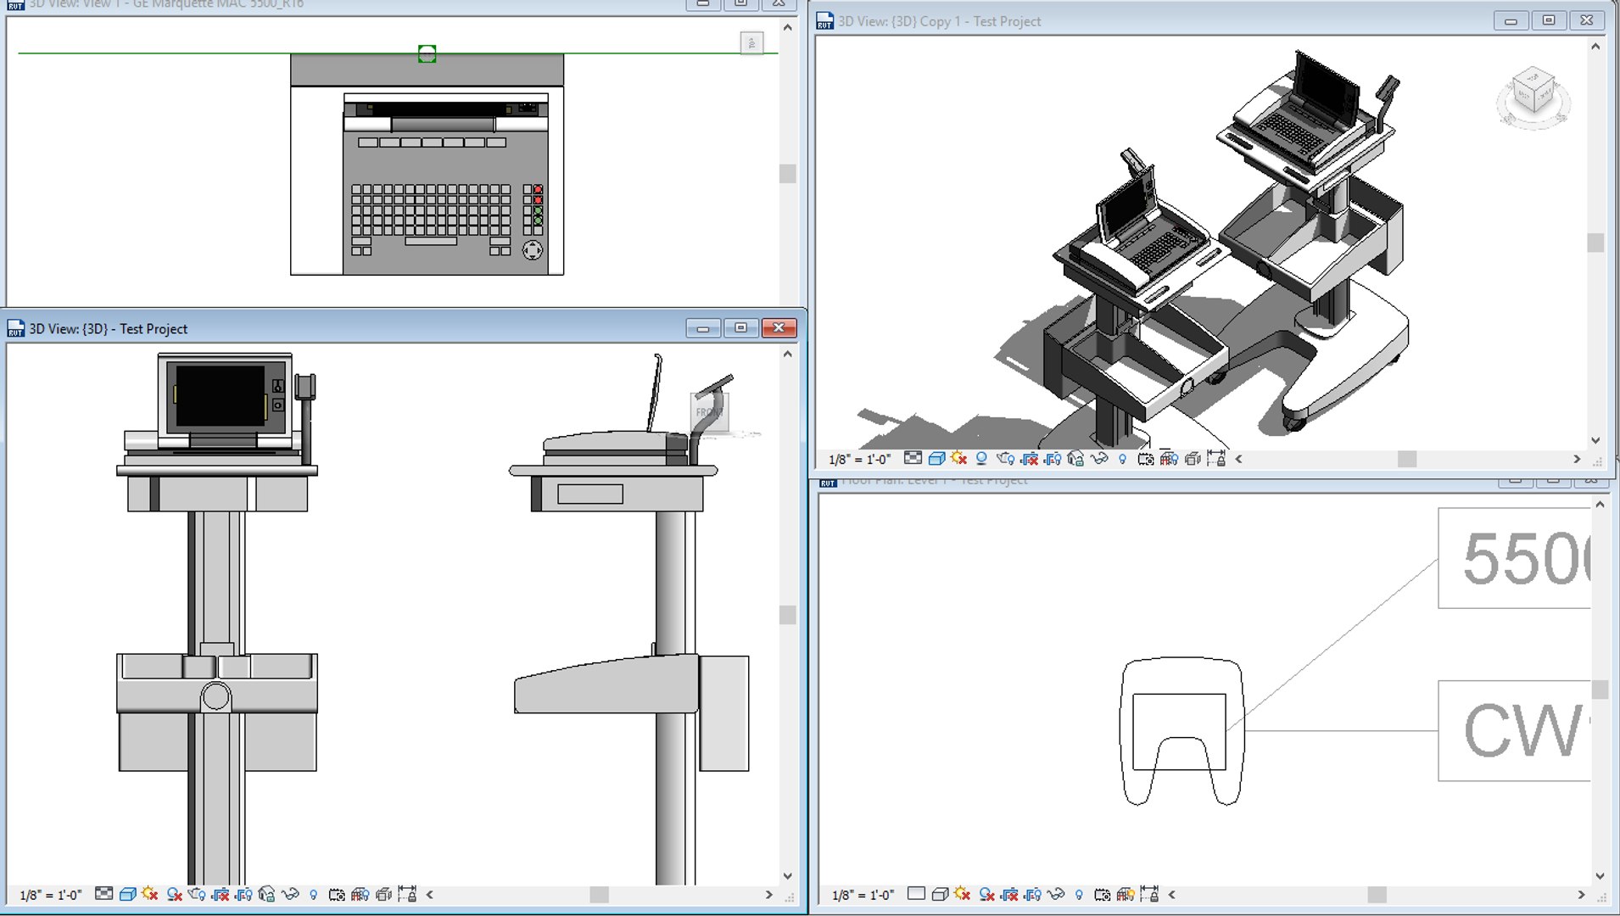Lock 3D view in {3D} Copy 1 window

tap(1075, 459)
